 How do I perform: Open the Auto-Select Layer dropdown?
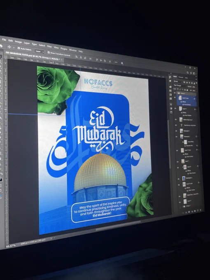[x=40, y=51]
